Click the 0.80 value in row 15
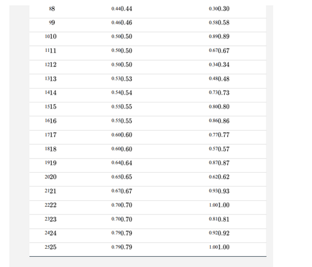 coord(219,107)
